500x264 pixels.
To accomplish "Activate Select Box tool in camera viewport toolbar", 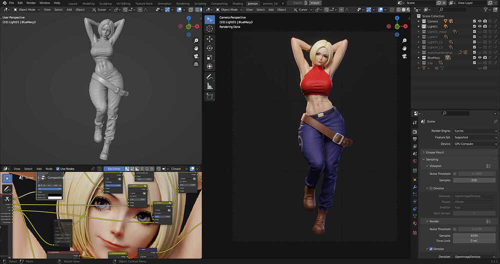I will coord(209,19).
